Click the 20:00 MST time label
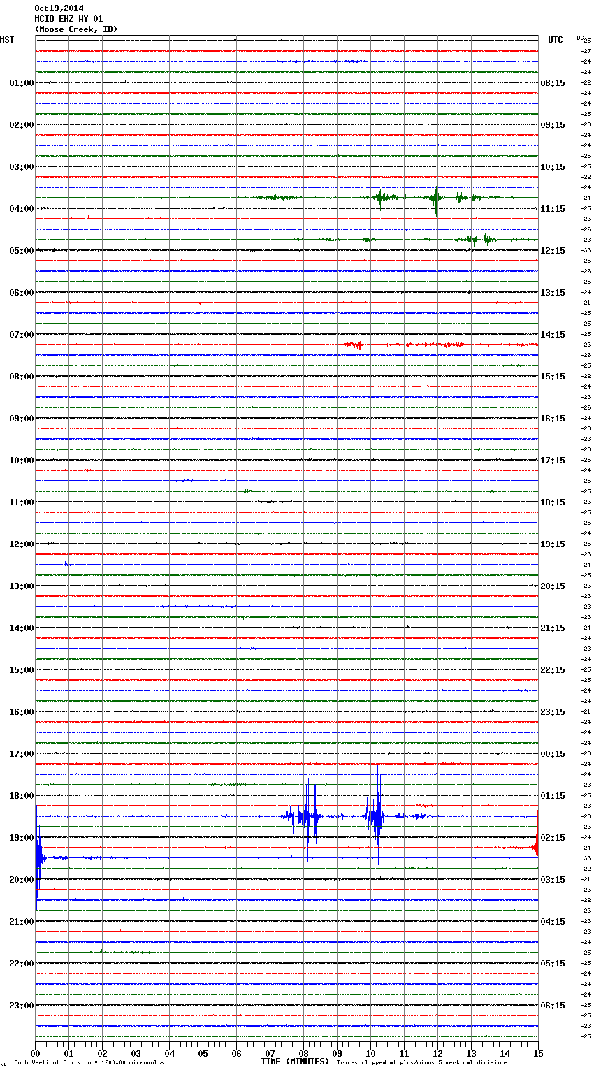This screenshot has width=594, height=1072. [x=21, y=880]
